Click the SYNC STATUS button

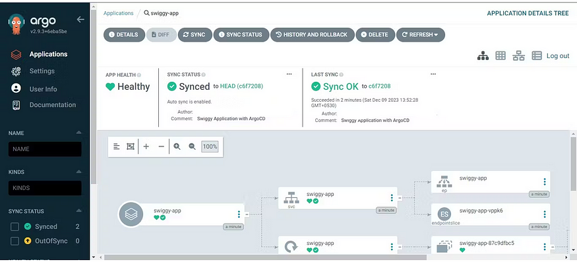click(x=241, y=34)
